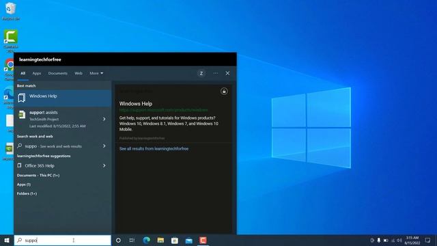Image resolution: width=437 pixels, height=246 pixels.
Task: Expand the Apps results group
Action: (24, 184)
